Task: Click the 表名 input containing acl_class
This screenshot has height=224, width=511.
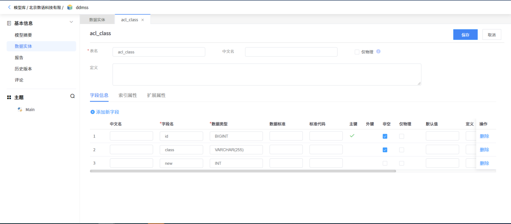Action: coord(159,52)
